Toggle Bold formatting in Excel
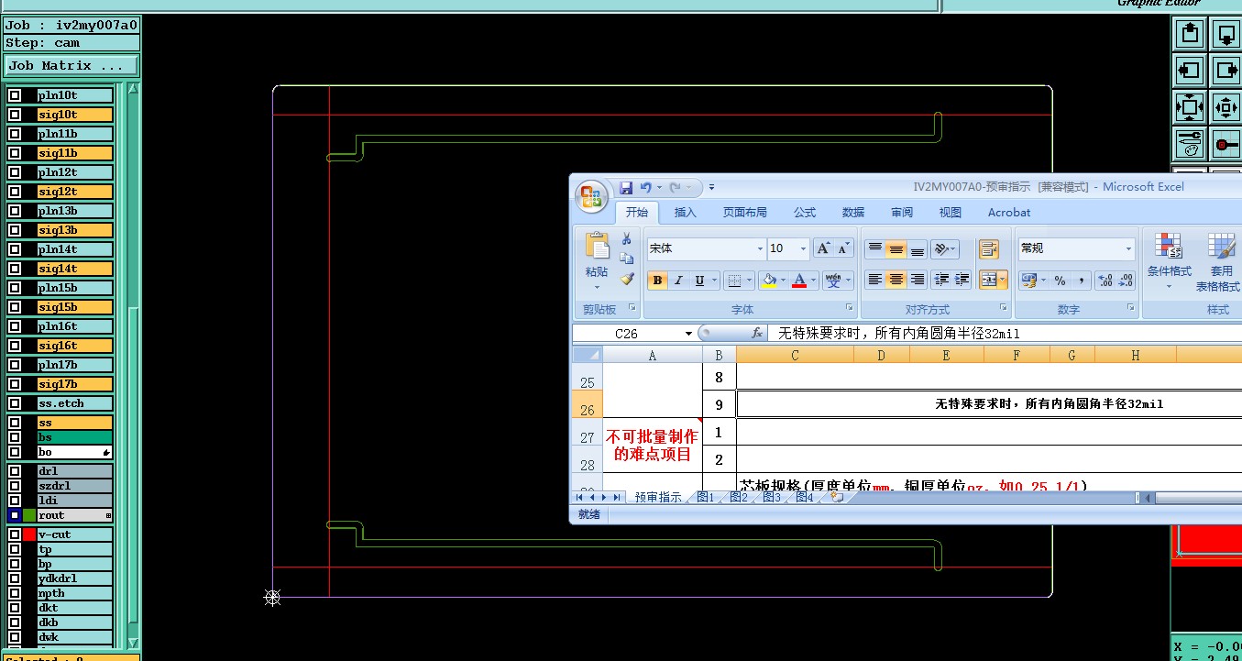This screenshot has height=661, width=1242. coord(657,281)
